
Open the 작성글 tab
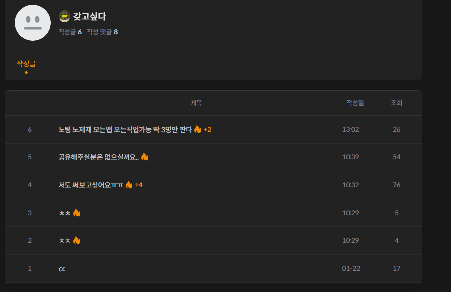26,64
